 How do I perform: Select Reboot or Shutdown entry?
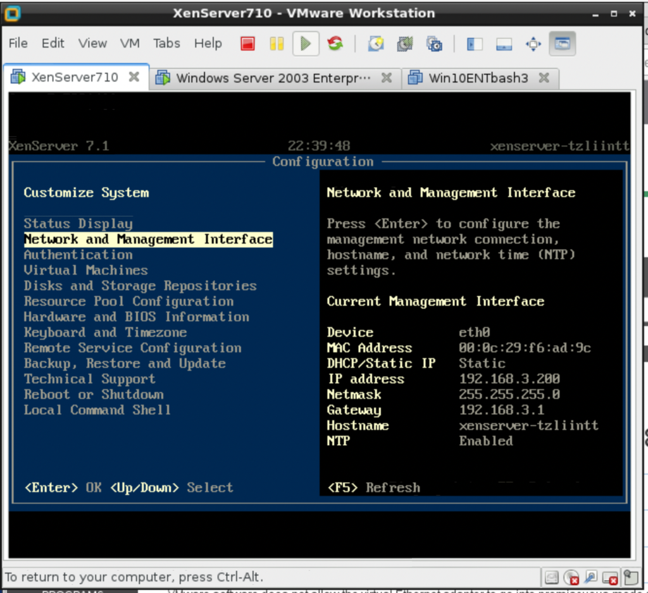[94, 394]
